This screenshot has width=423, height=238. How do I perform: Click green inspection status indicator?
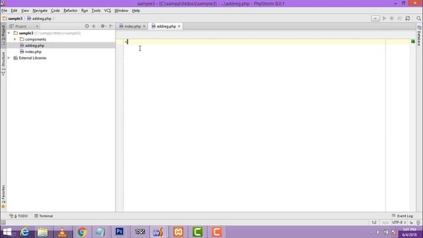click(412, 41)
